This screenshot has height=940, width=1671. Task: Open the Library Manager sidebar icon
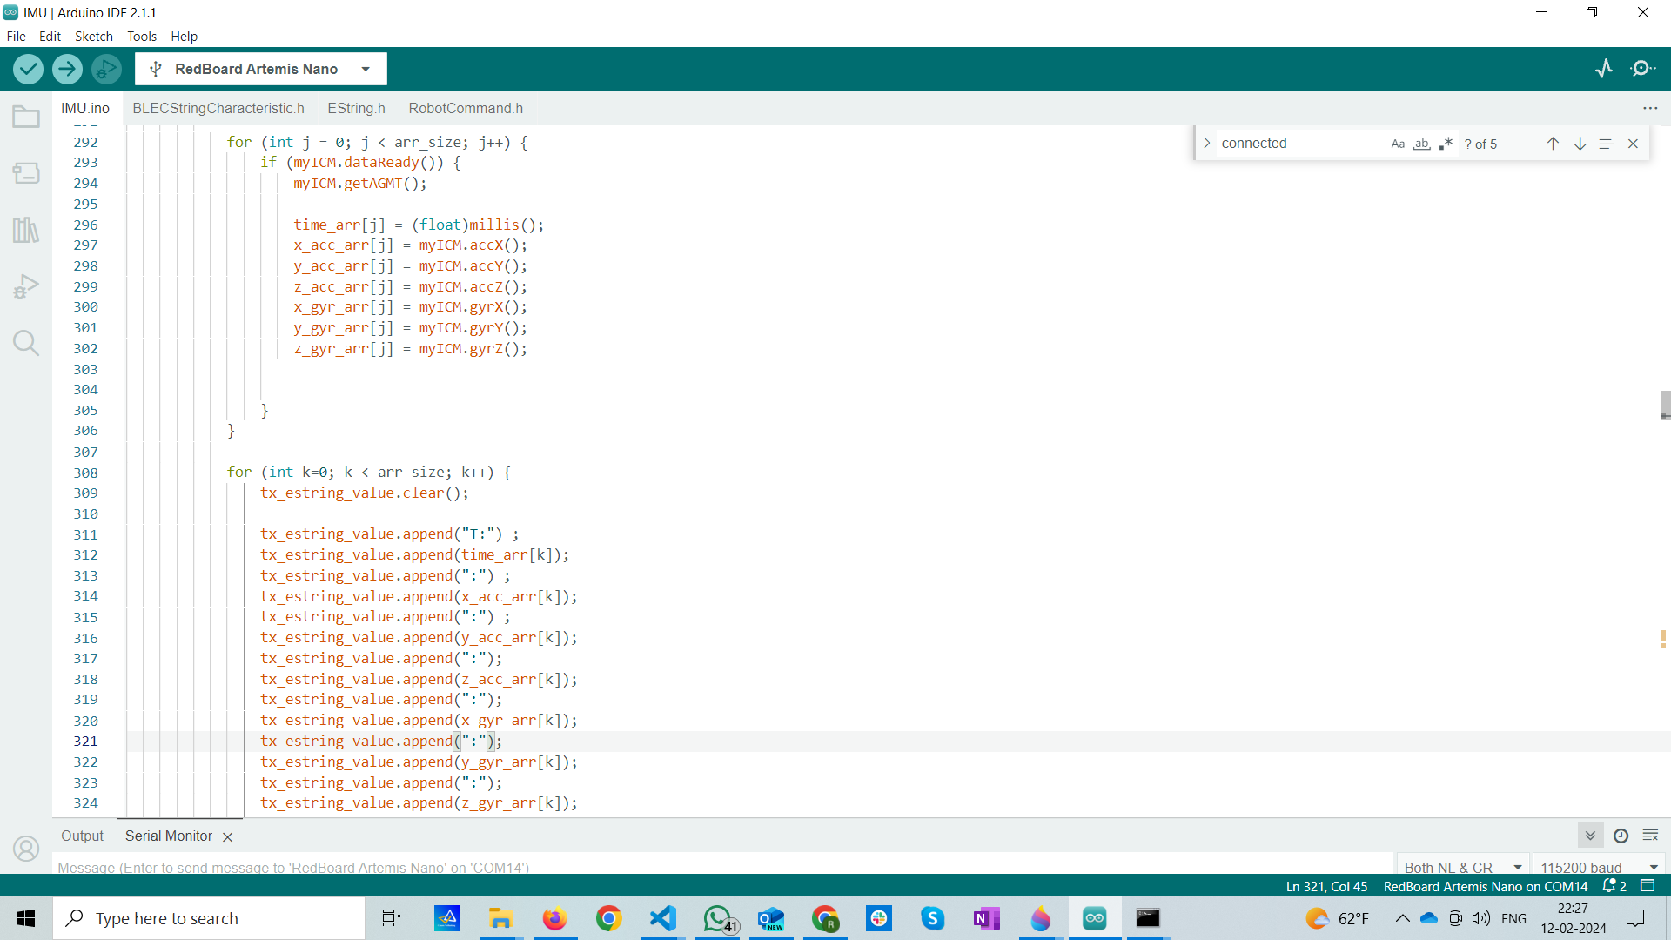[x=26, y=230]
